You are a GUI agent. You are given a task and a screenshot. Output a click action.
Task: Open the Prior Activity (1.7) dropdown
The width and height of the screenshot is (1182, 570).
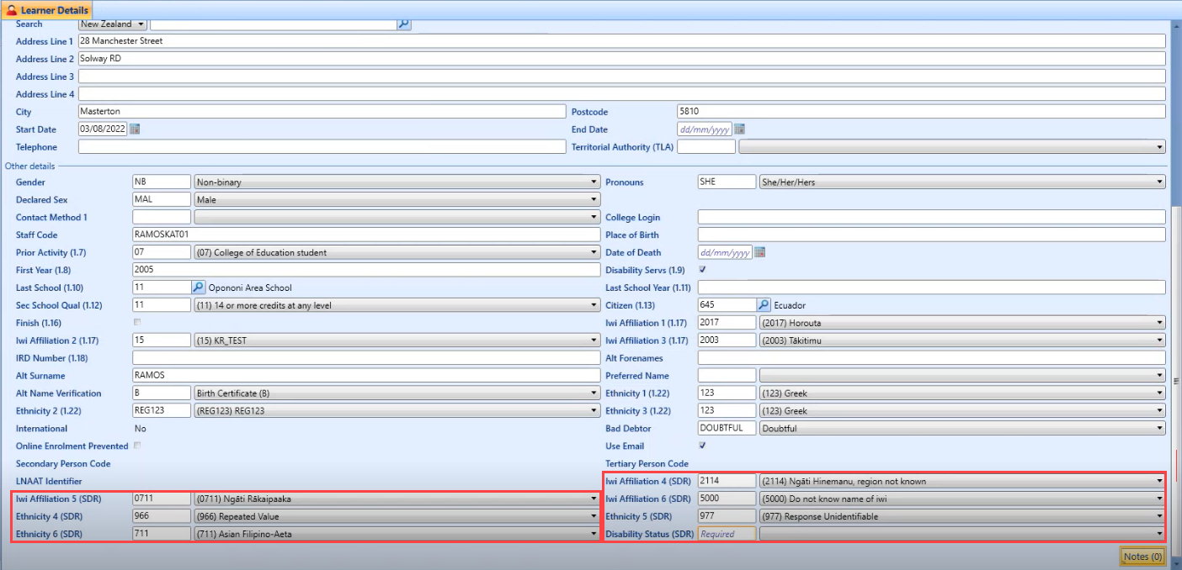coord(397,252)
